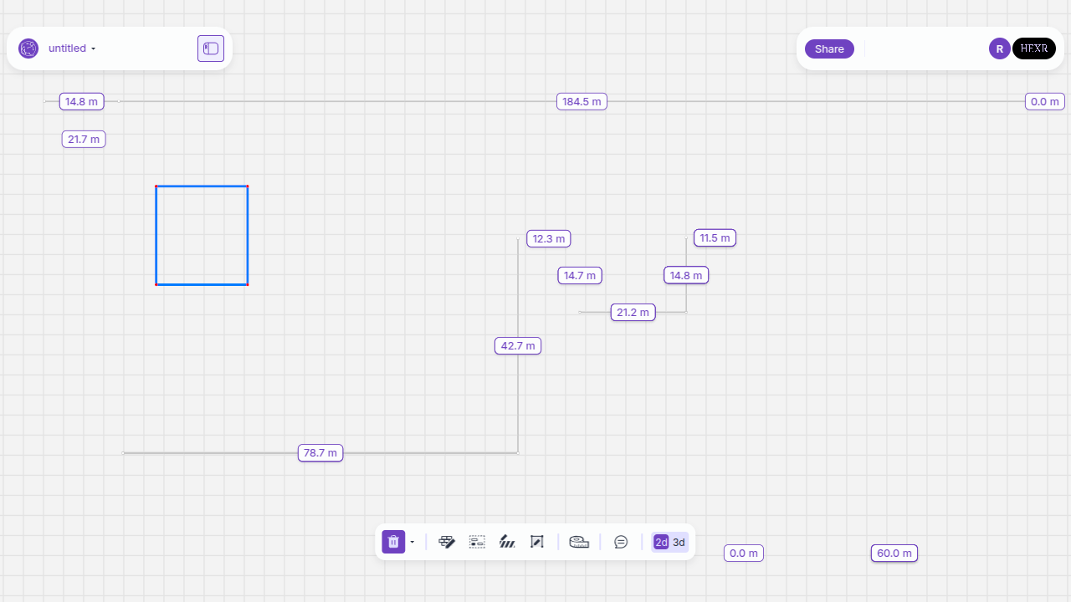This screenshot has height=602, width=1071.
Task: Open the comment speech bubble tool
Action: coord(621,542)
